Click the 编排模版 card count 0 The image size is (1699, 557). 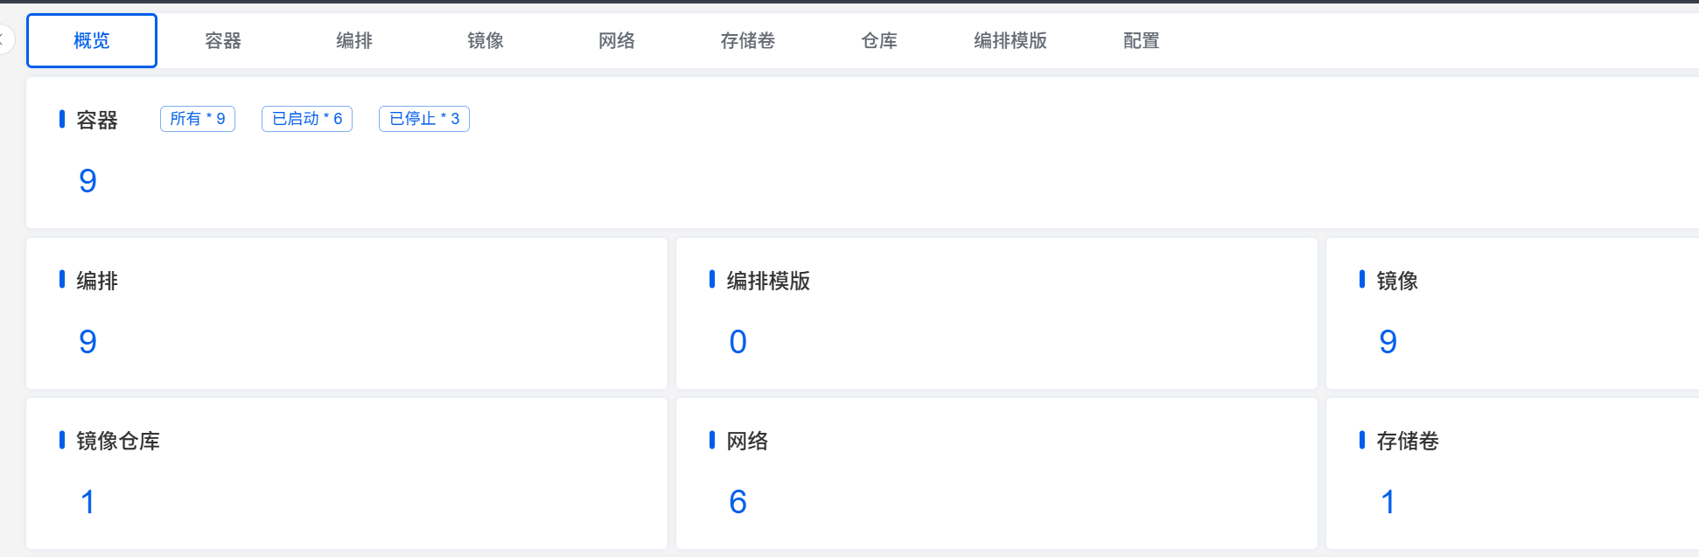click(738, 342)
